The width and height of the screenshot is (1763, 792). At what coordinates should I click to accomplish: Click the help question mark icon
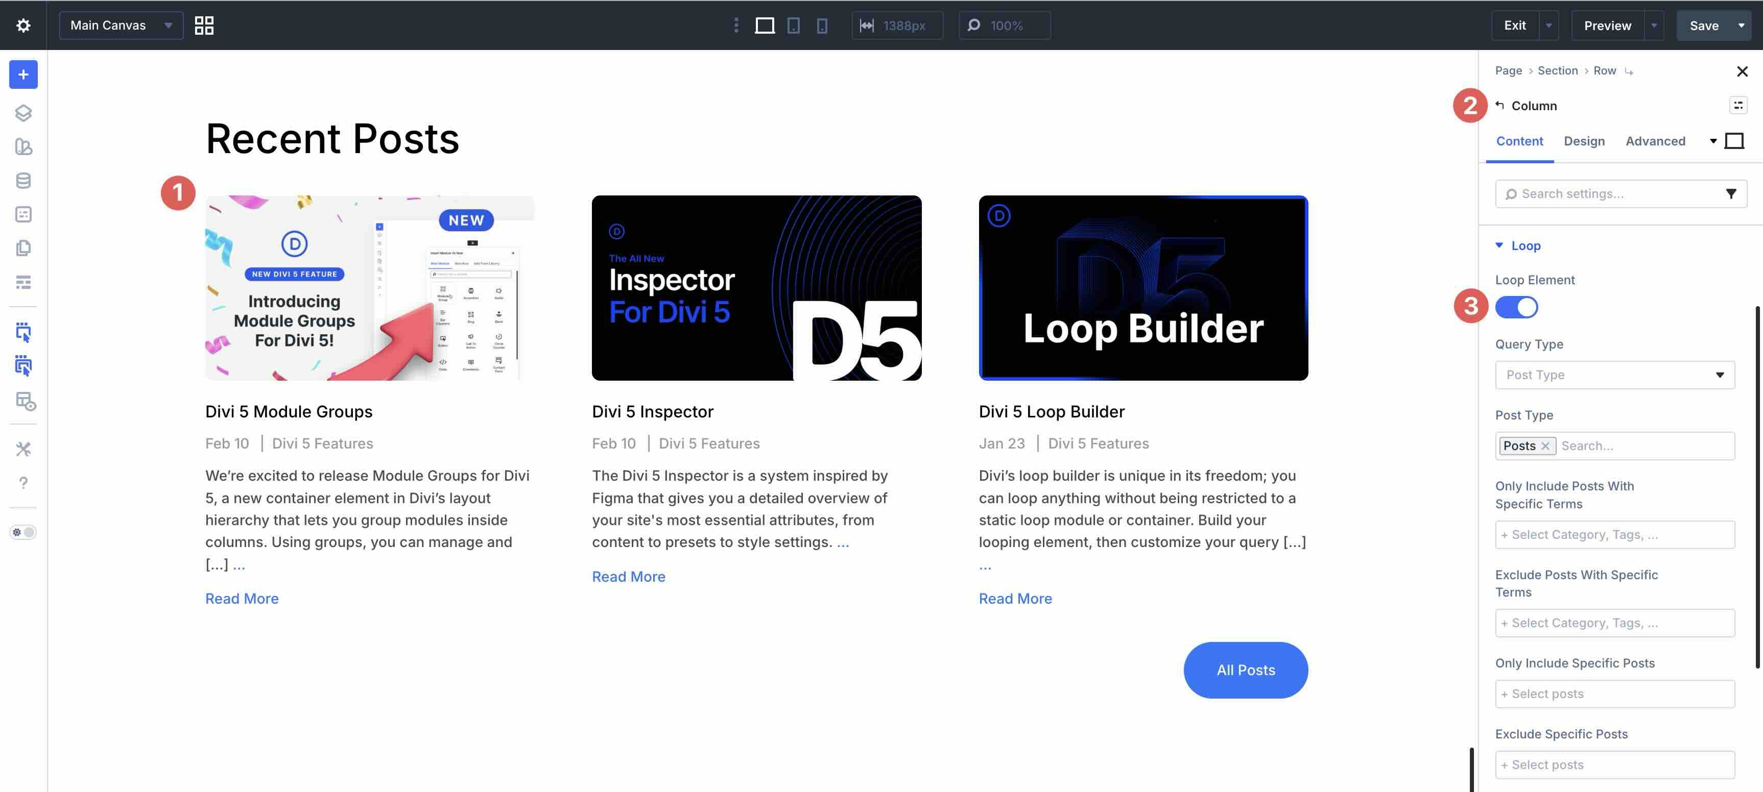[24, 482]
